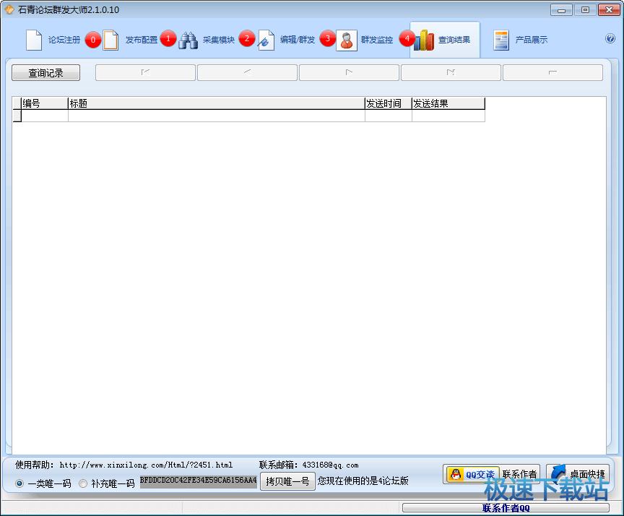Screen dimensions: 624x516
Task: Click the red badge numbered 0
Action: coord(92,40)
